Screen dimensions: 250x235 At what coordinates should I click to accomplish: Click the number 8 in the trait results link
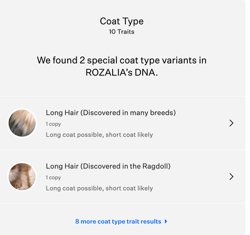pos(77,221)
